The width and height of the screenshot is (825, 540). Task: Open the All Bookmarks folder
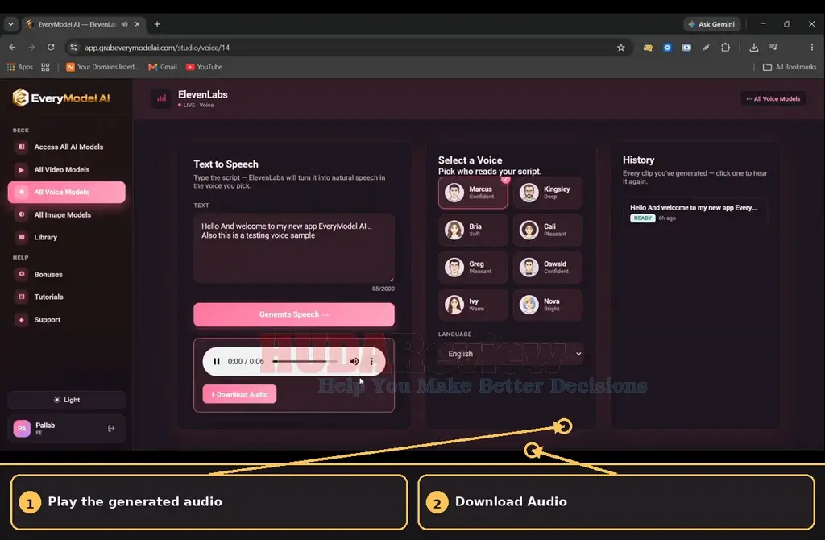point(790,67)
